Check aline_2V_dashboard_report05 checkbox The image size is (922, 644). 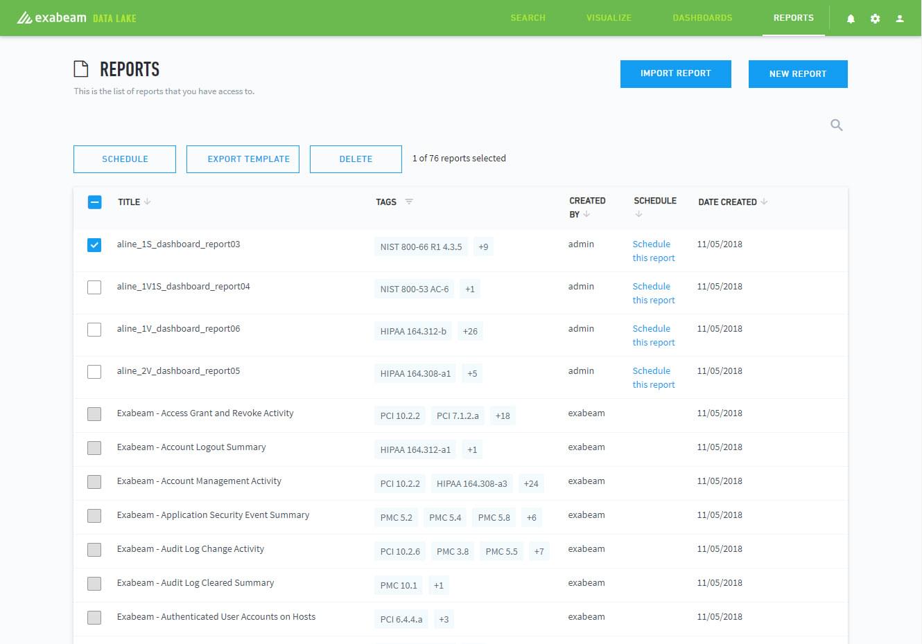(94, 372)
